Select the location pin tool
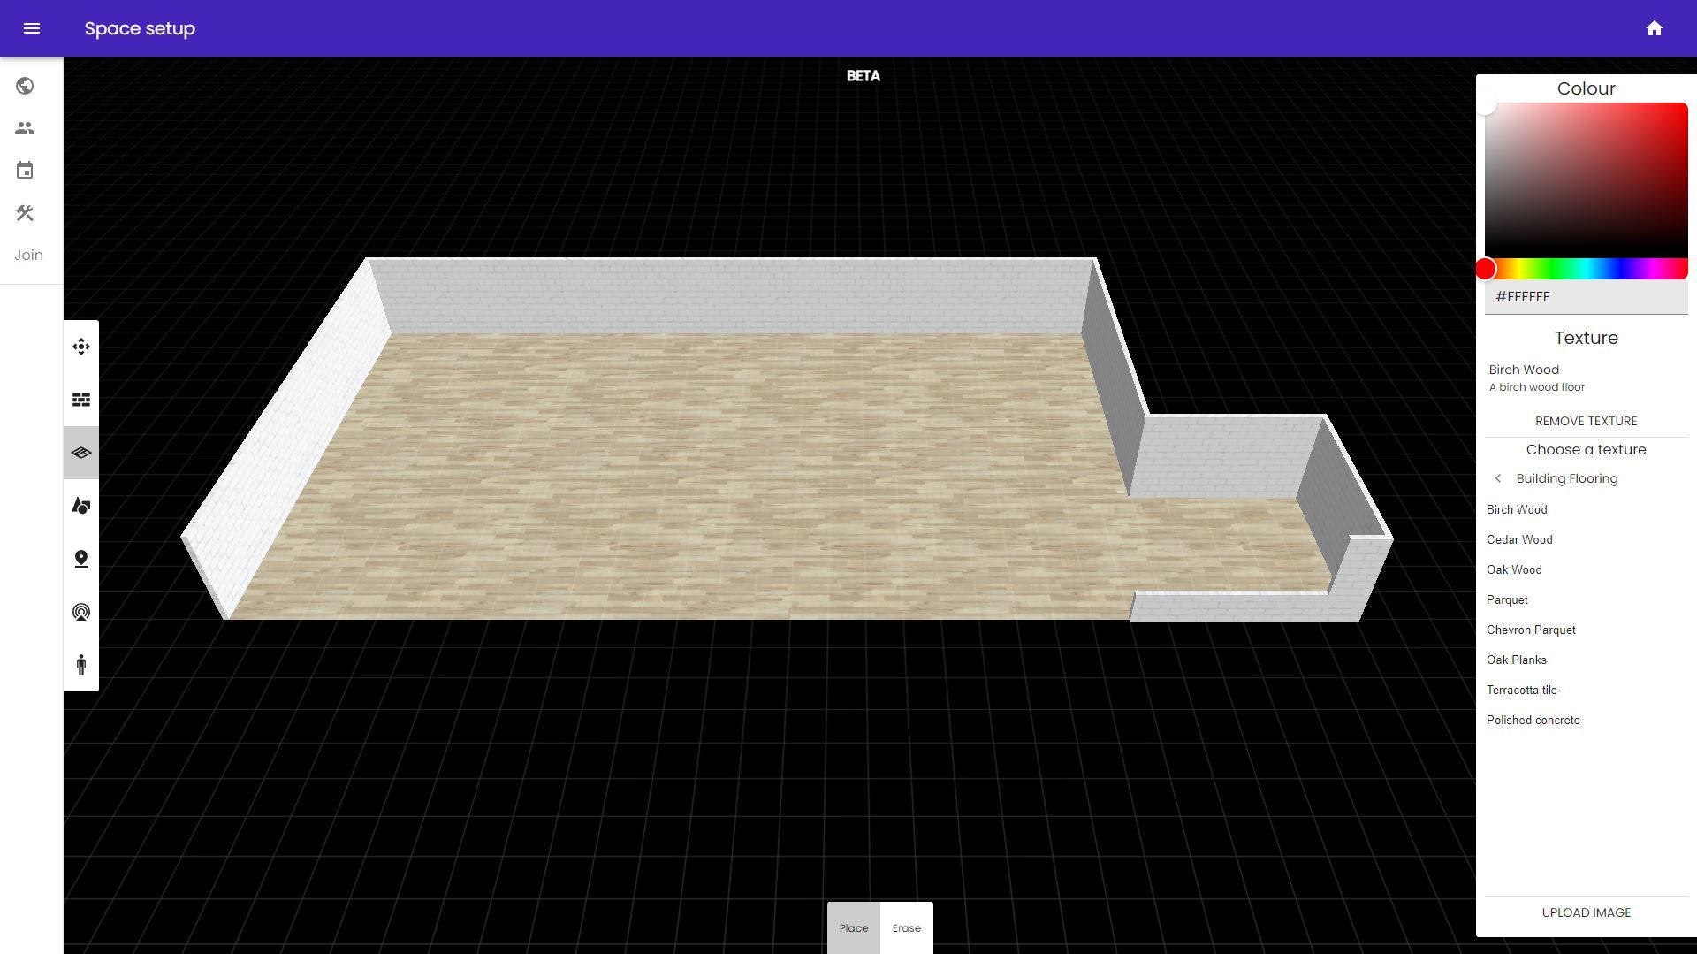The image size is (1697, 954). 81,559
